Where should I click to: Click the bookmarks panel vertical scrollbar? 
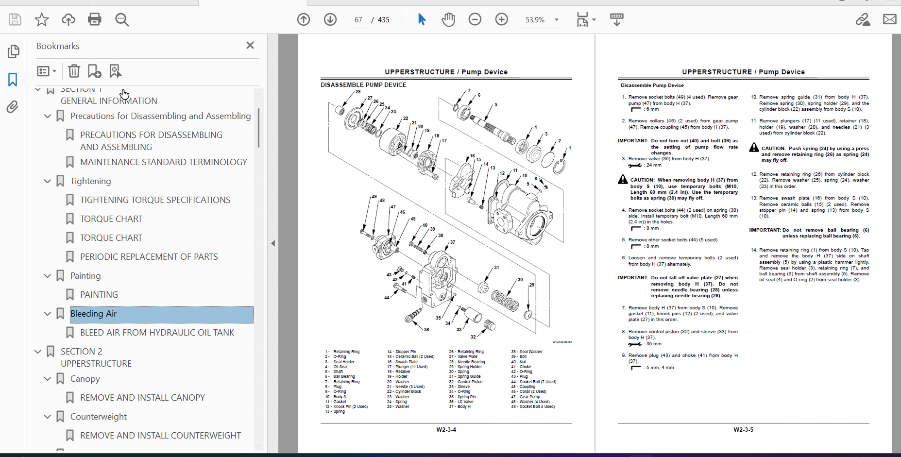(x=258, y=128)
